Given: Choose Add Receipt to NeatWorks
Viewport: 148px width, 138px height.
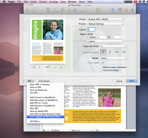Looking at the screenshot, I should [x=46, y=106].
